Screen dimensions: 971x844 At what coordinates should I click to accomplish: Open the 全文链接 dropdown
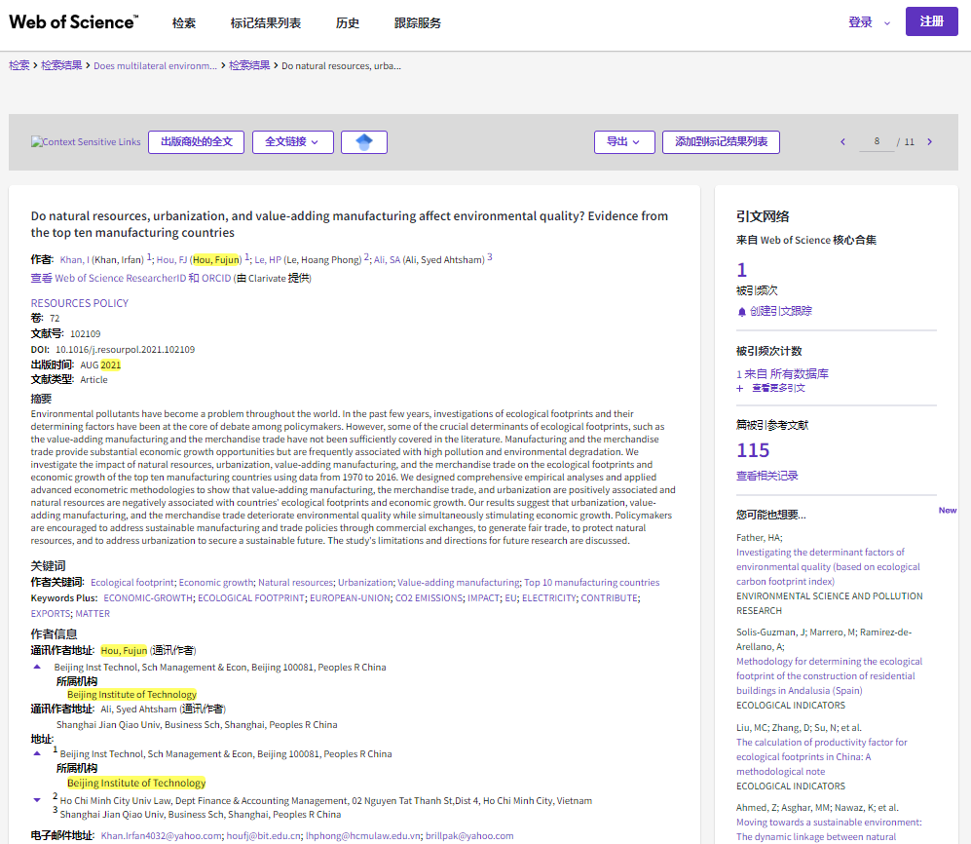point(292,142)
